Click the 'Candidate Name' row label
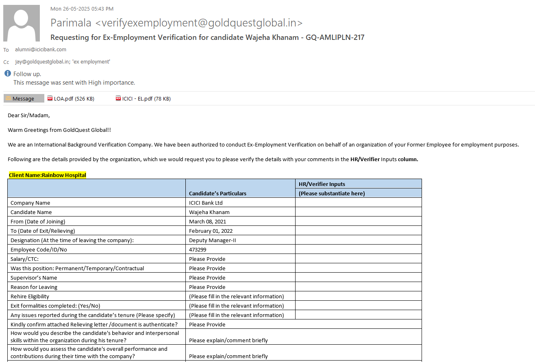Screen dimensions: 535x363 (31, 212)
